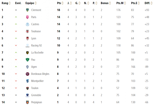
Task: Sort teams by Equipe header
Action: tap(31, 3)
